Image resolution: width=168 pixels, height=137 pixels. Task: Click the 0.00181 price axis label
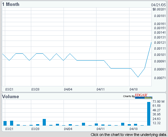point(160,16)
